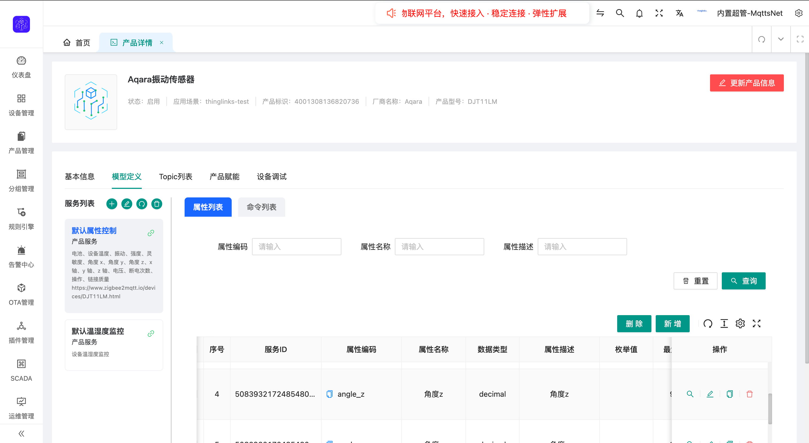The height and width of the screenshot is (443, 809).
Task: Open table density setting
Action: click(x=724, y=324)
